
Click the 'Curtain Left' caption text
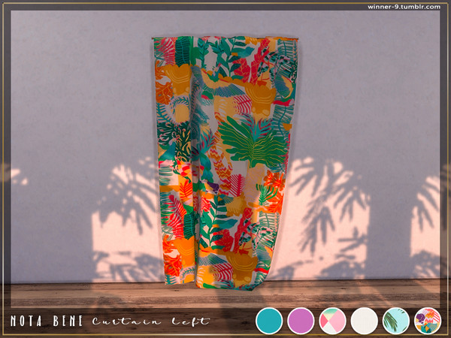pos(151,321)
